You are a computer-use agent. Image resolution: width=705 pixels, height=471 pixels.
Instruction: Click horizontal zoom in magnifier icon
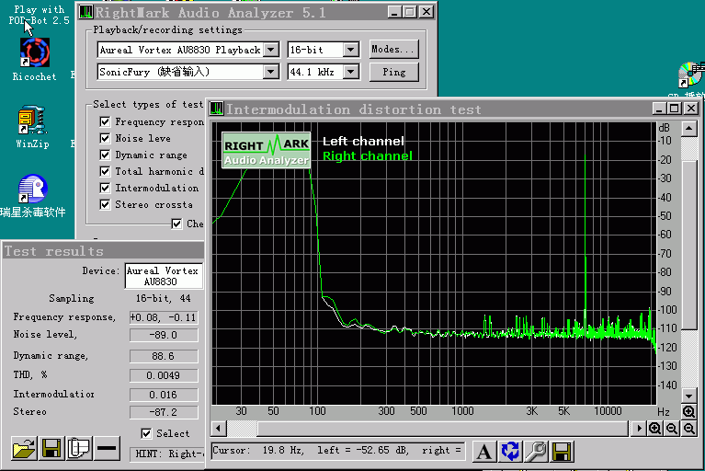click(654, 429)
